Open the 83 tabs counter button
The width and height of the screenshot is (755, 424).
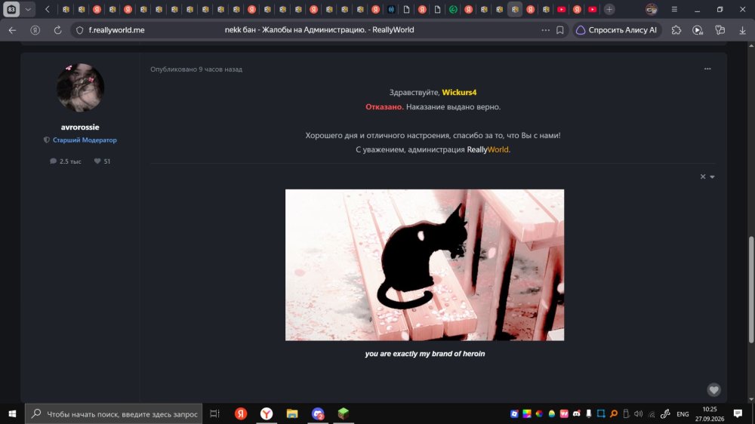11,9
